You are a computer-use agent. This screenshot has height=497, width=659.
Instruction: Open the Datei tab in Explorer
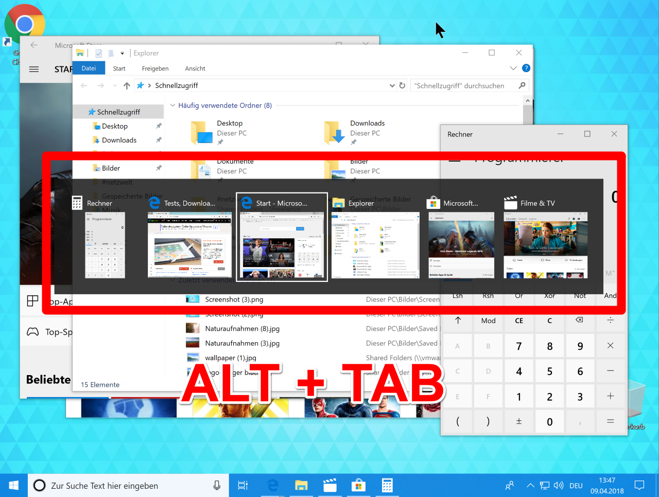click(x=89, y=68)
